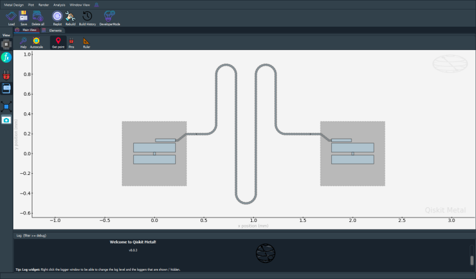Click the red plug connectors icon in sidebar
Image resolution: width=476 pixels, height=279 pixels.
6,75
